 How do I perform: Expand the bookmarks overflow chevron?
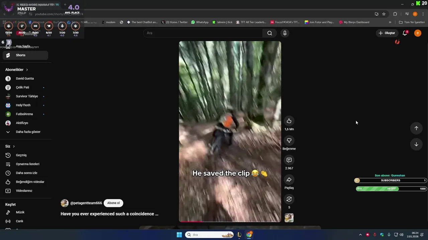point(390,22)
